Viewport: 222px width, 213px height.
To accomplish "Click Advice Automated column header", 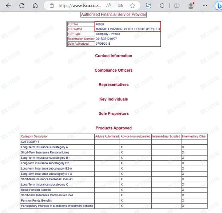I will (107, 136).
